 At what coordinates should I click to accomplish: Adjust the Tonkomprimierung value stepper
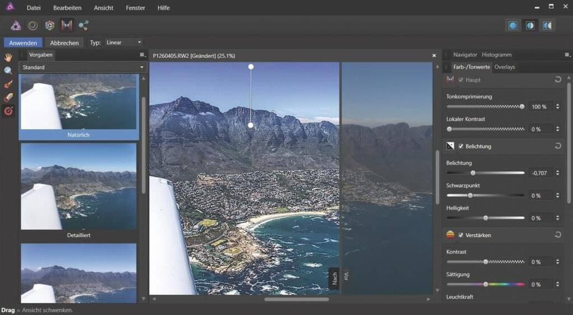(x=558, y=107)
